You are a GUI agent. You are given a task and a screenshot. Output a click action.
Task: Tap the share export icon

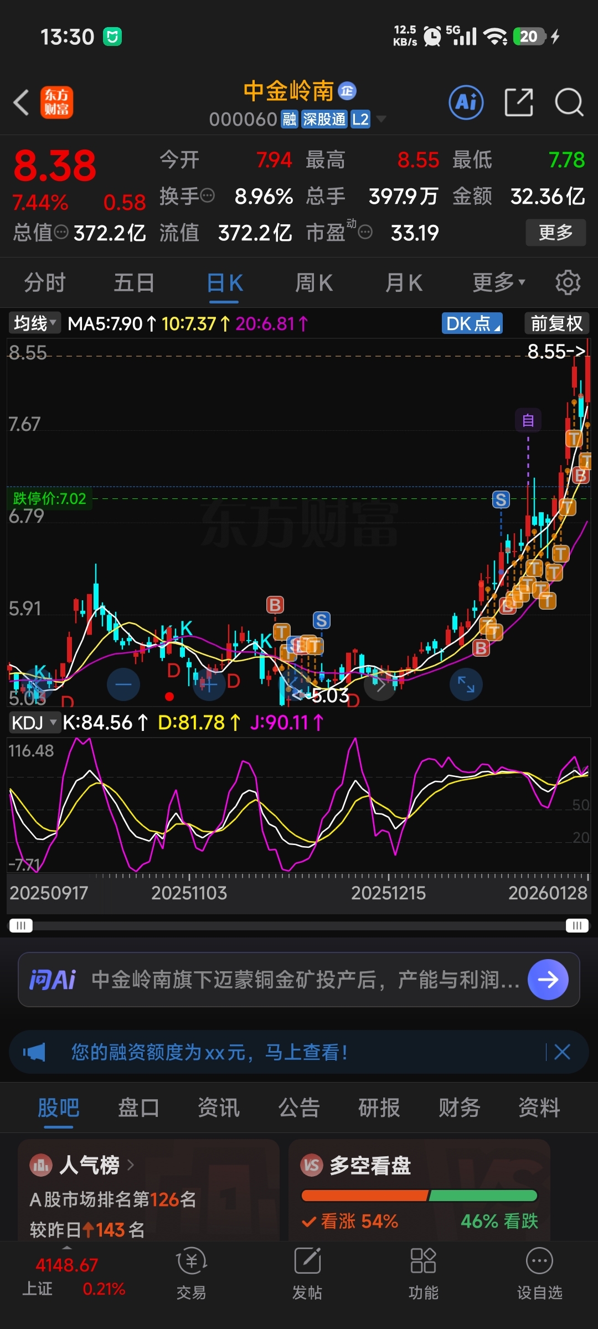519,102
